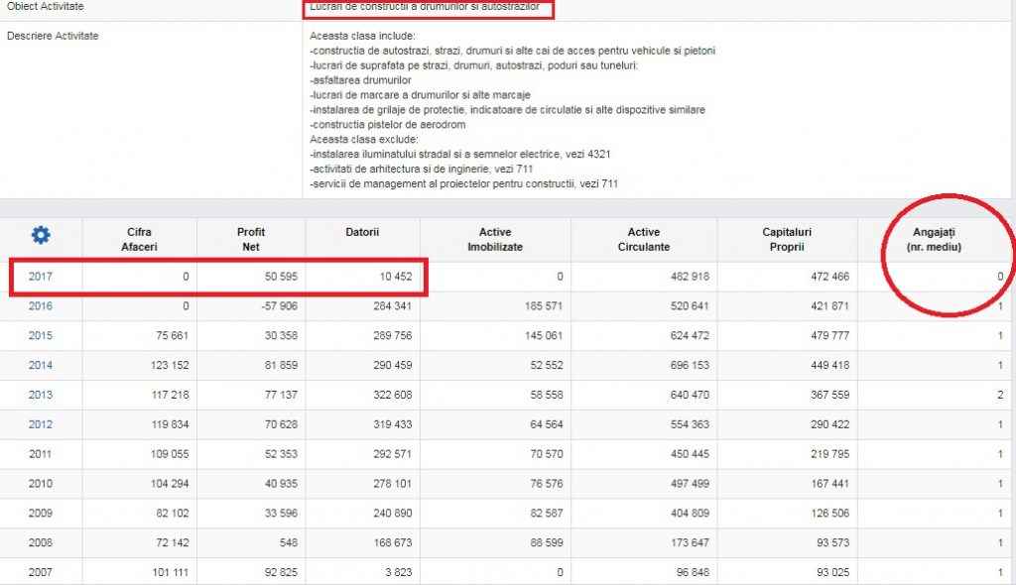Click the 2011 row year cell

41,455
